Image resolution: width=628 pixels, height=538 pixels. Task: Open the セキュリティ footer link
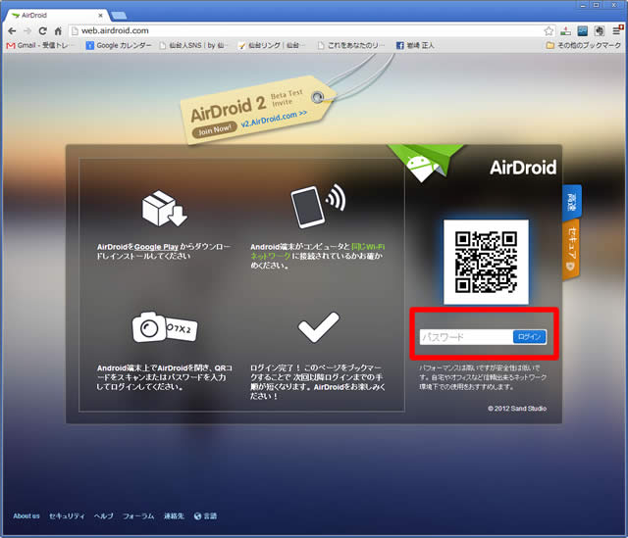[x=67, y=516]
